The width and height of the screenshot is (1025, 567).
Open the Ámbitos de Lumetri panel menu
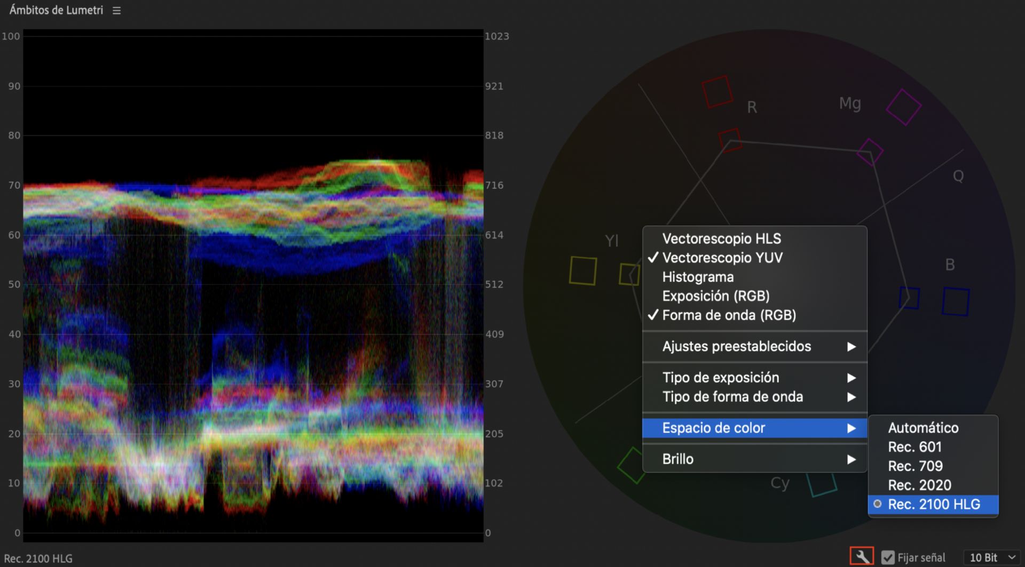pyautogui.click(x=115, y=9)
